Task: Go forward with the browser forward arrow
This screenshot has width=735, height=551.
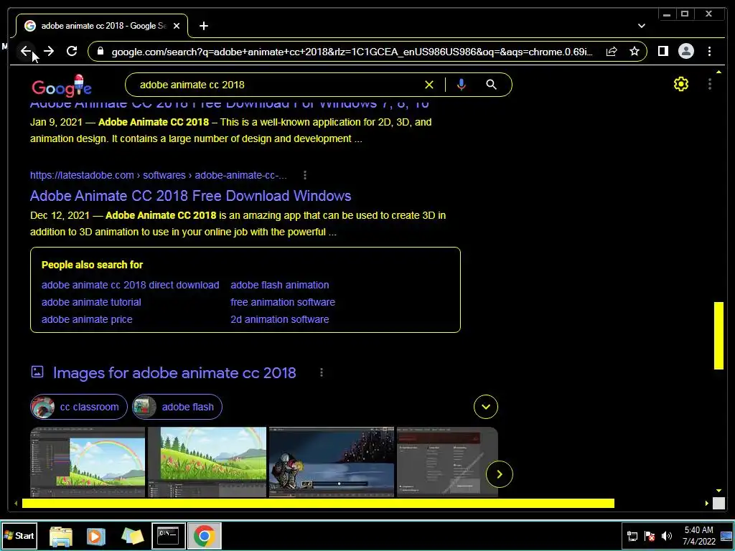Action: 49,51
